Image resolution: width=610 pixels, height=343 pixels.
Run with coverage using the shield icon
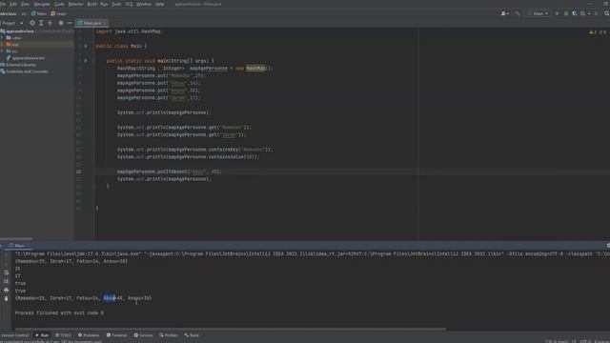[574, 13]
